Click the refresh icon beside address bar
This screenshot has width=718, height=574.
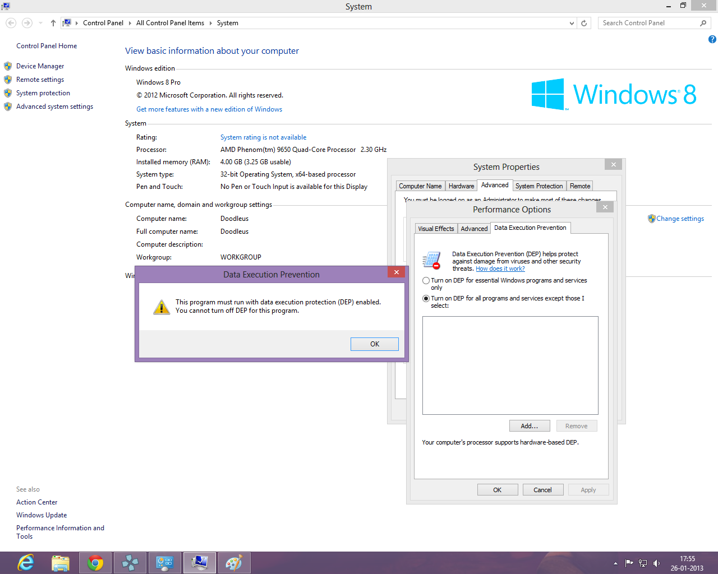pyautogui.click(x=584, y=23)
